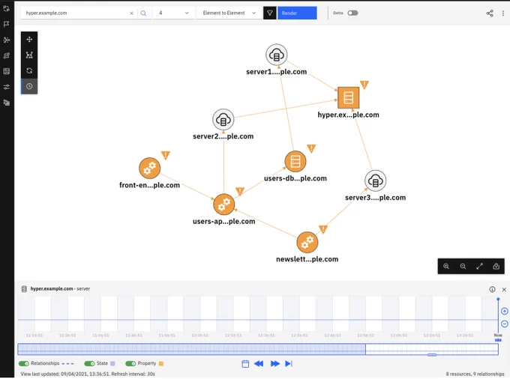
Task: Select the pan/move tool
Action: [29, 39]
